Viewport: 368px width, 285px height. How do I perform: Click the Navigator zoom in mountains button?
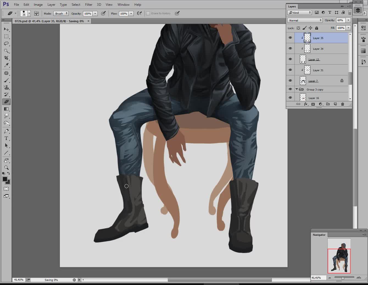click(x=358, y=278)
